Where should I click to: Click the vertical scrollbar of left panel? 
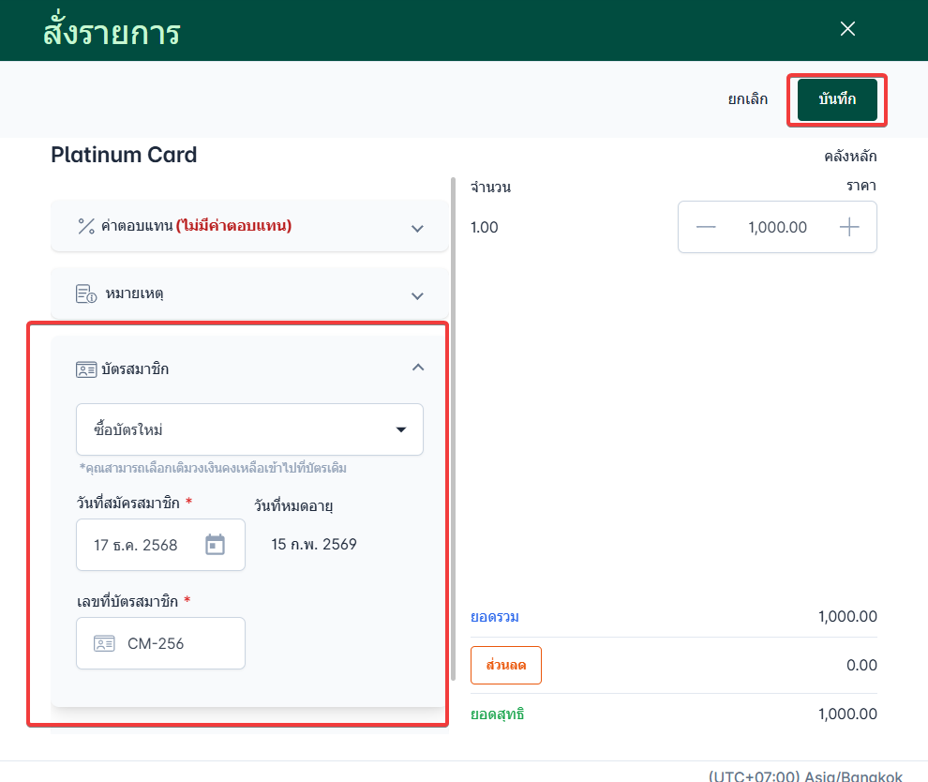pyautogui.click(x=454, y=422)
